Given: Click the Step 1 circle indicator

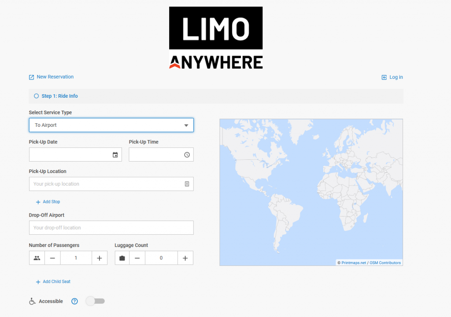Looking at the screenshot, I should click(36, 96).
